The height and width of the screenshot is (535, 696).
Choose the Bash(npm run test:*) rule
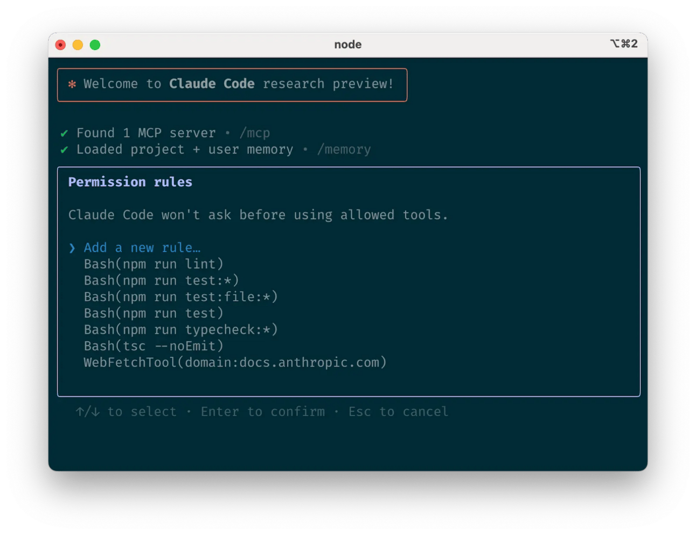(161, 280)
